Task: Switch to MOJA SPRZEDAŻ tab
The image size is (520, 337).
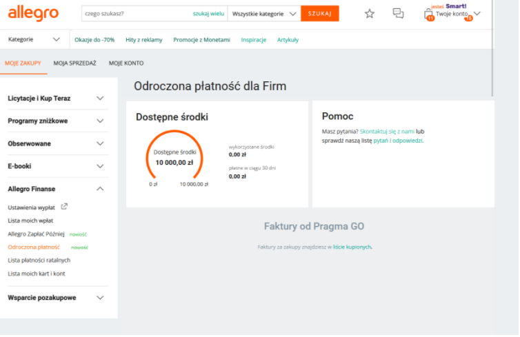Action: click(75, 63)
